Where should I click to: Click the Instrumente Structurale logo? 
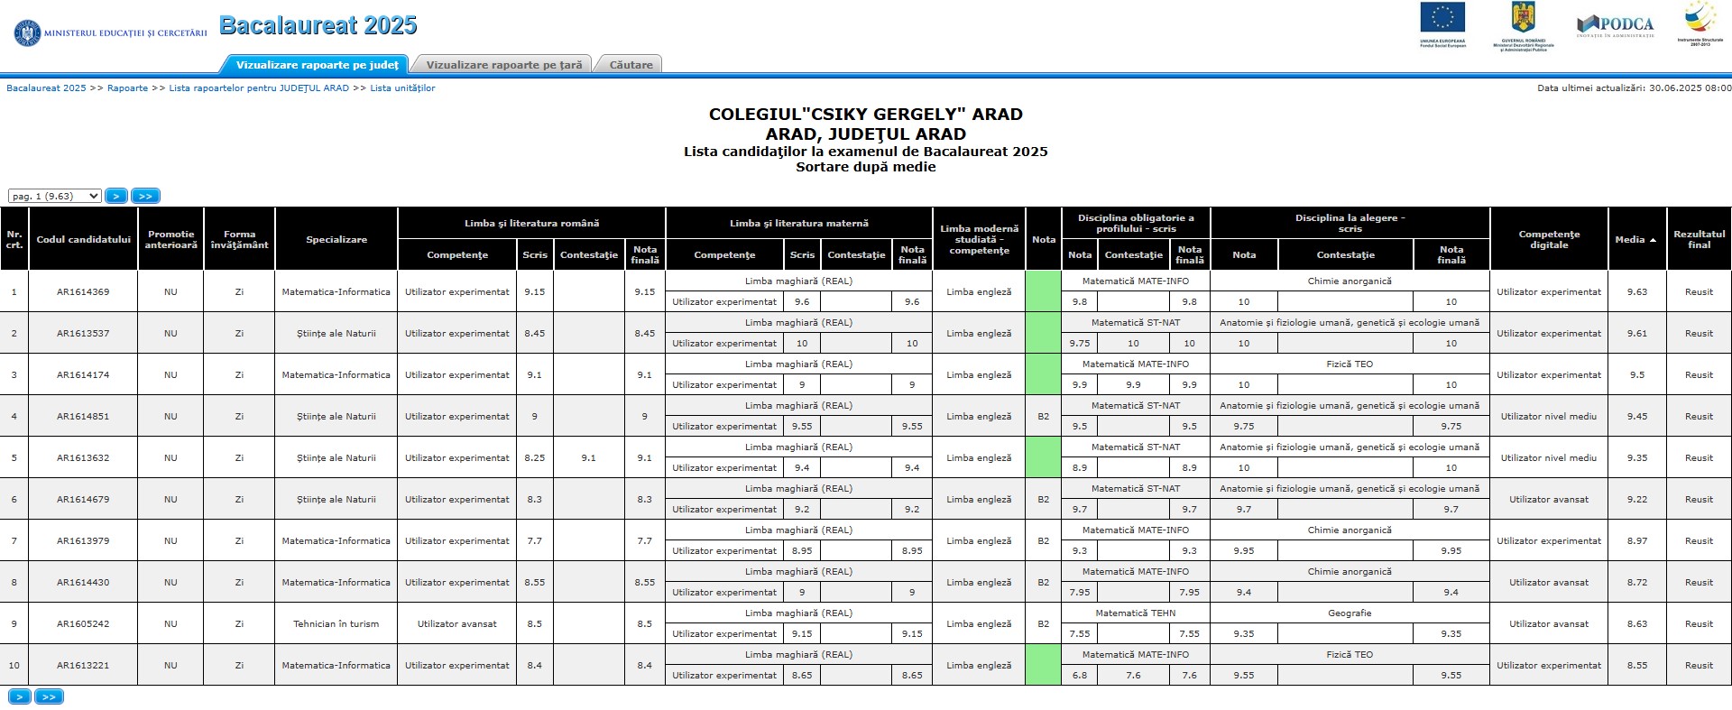pyautogui.click(x=1699, y=23)
